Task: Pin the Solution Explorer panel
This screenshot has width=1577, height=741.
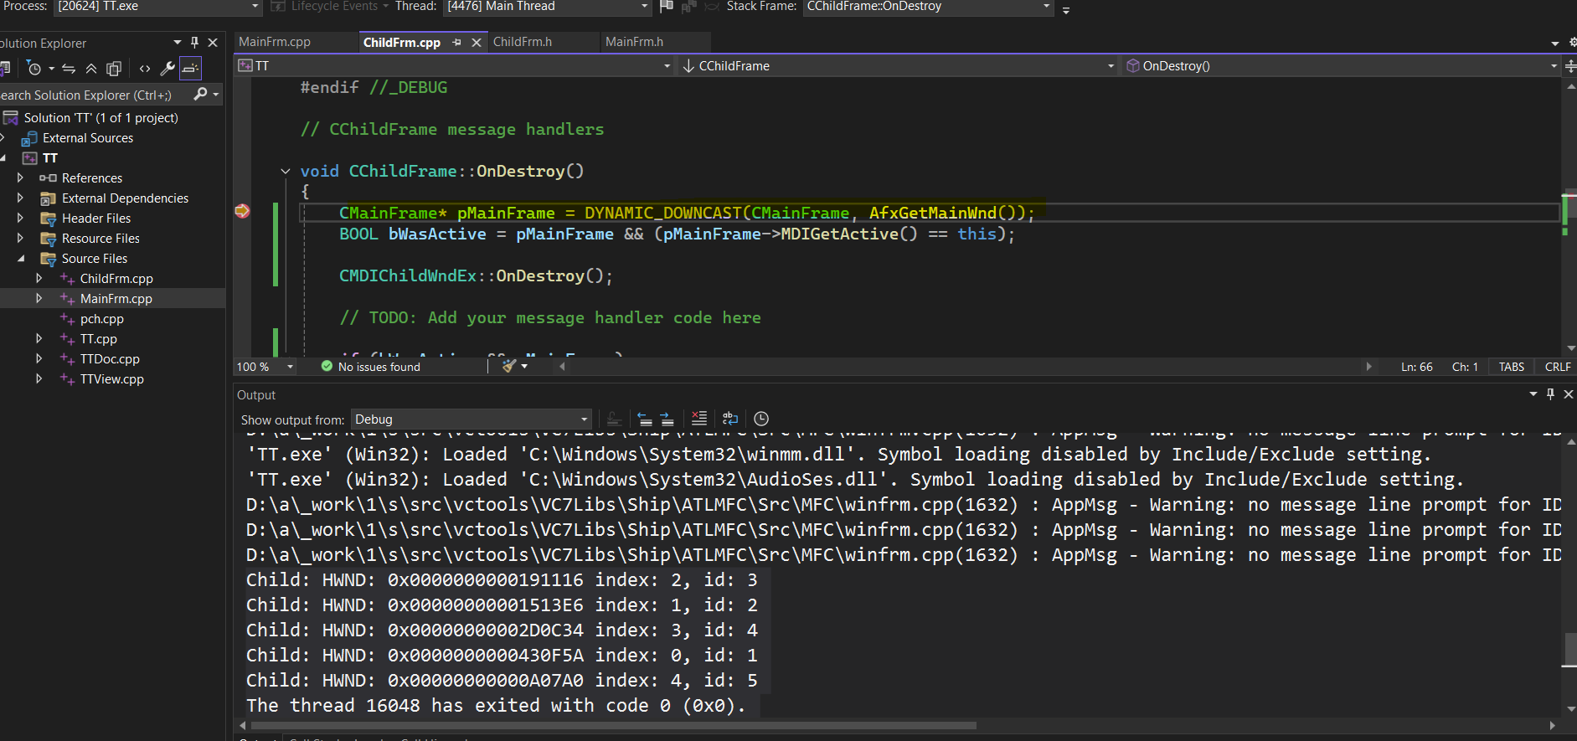Action: 194,43
